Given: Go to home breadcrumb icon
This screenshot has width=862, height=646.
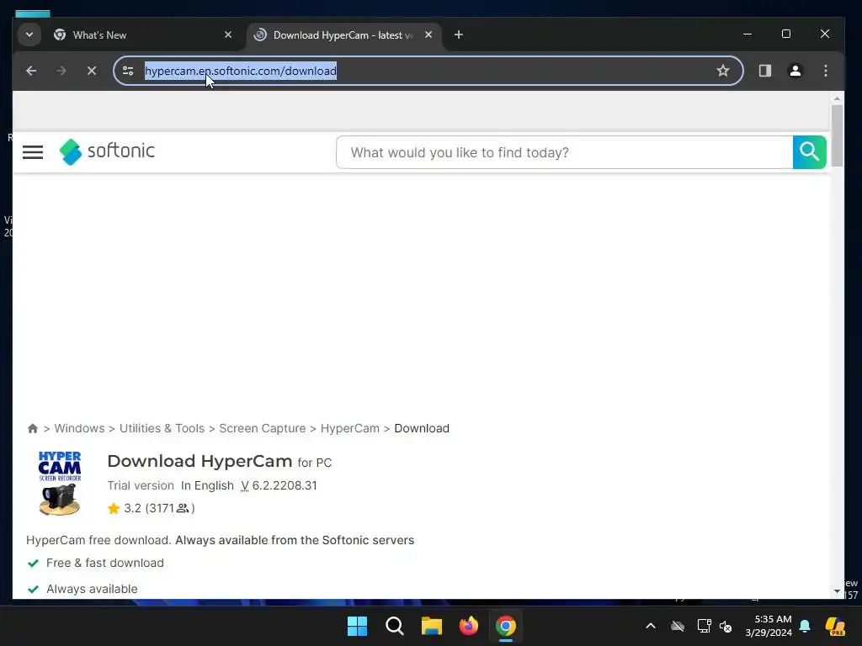Looking at the screenshot, I should coord(33,428).
